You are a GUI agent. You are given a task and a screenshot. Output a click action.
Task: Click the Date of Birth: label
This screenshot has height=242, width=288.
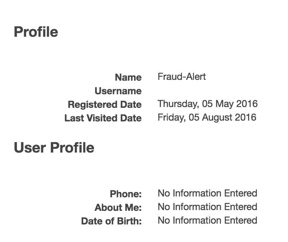click(x=112, y=221)
